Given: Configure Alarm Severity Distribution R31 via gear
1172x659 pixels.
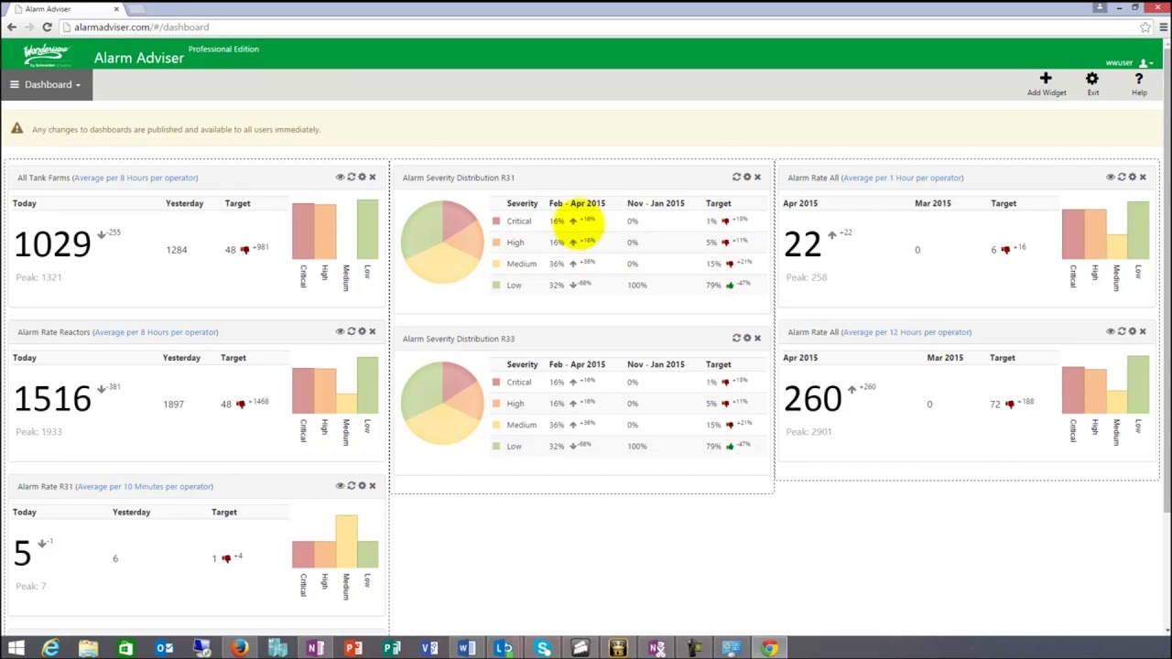Looking at the screenshot, I should click(x=747, y=178).
